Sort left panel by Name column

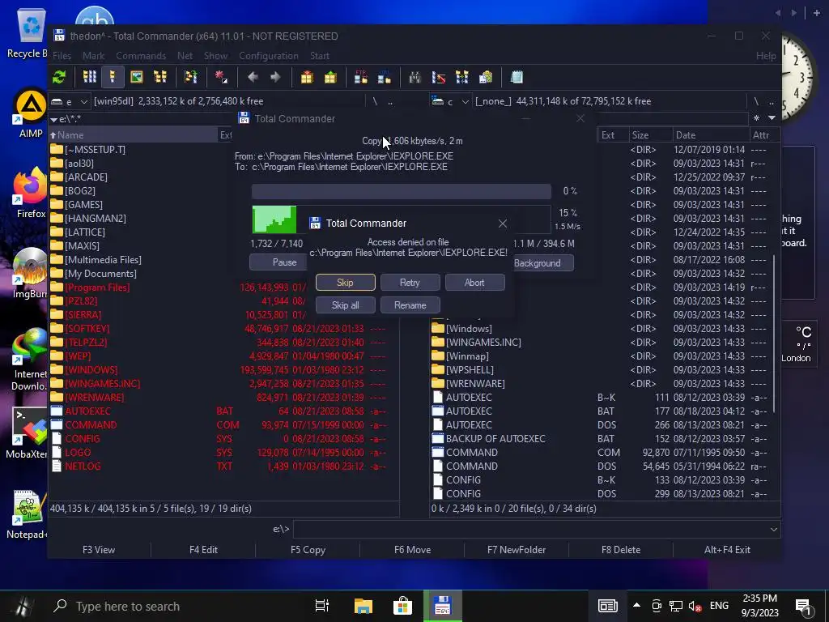coord(134,135)
